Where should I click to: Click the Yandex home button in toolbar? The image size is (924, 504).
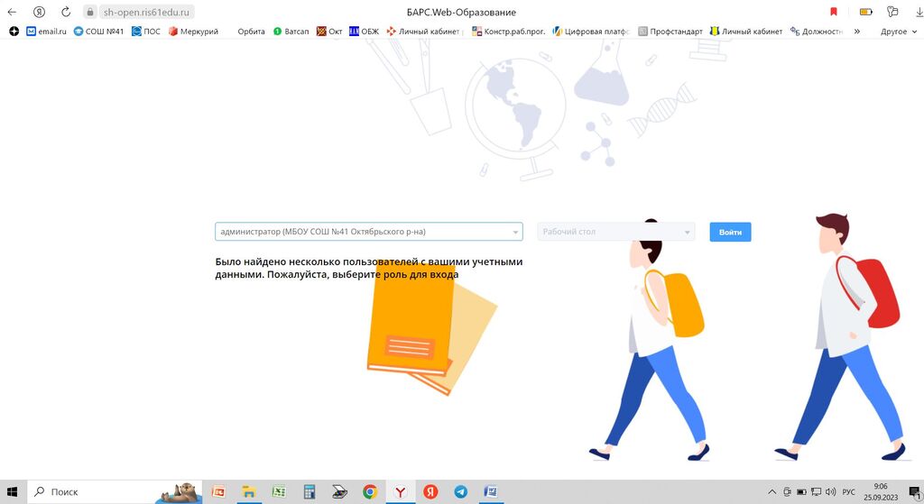40,12
